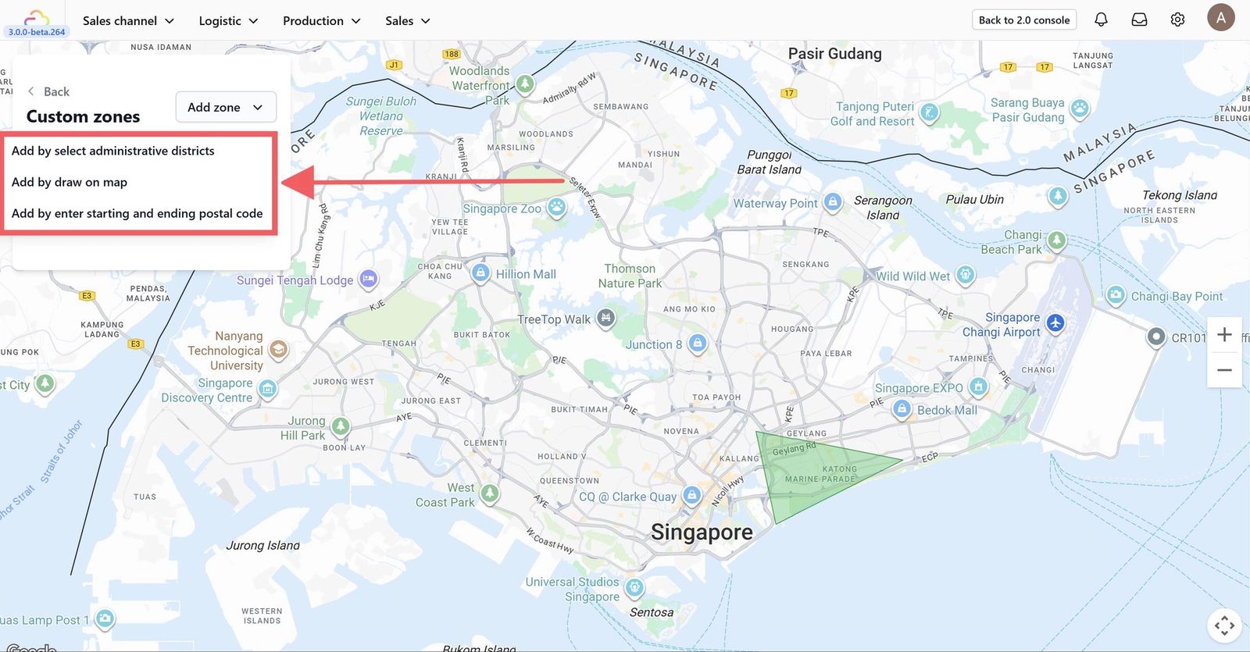The width and height of the screenshot is (1250, 652).
Task: Zoom in the map with plus button
Action: point(1224,335)
